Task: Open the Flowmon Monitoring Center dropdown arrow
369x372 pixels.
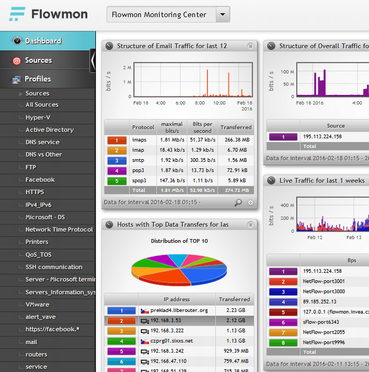Action: pyautogui.click(x=222, y=14)
